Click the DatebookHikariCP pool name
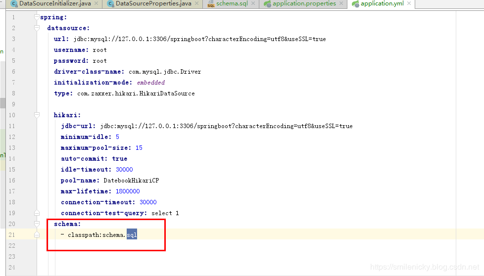The width and height of the screenshot is (484, 276). (131, 181)
